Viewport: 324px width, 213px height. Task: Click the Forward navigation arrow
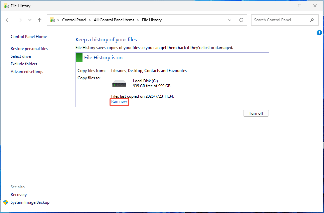pos(19,20)
